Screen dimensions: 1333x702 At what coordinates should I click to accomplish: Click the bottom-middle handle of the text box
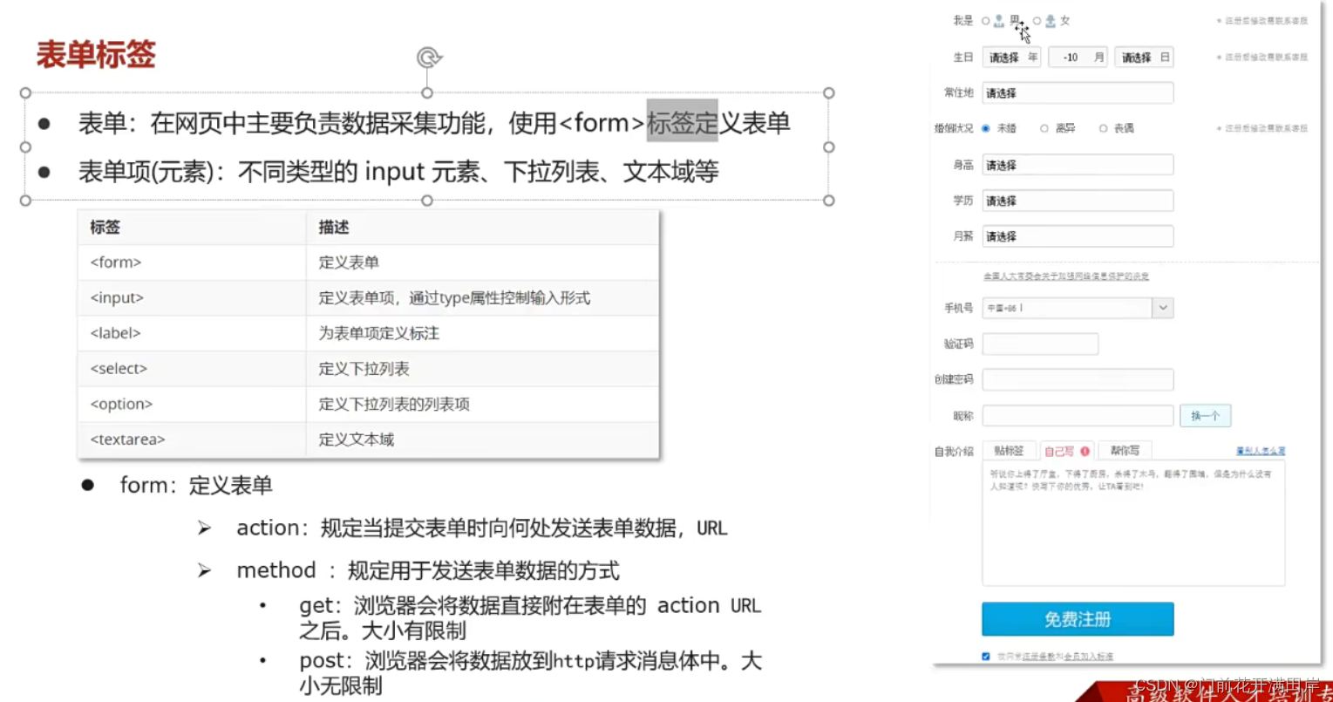[x=427, y=201]
